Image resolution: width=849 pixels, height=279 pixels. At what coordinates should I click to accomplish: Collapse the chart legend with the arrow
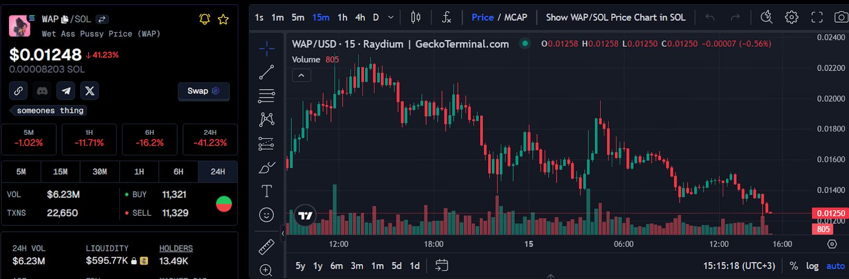click(301, 75)
